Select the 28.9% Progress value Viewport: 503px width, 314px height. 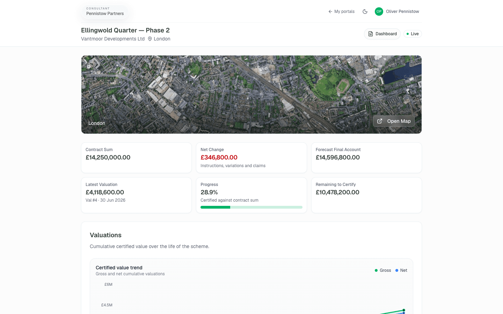click(209, 192)
